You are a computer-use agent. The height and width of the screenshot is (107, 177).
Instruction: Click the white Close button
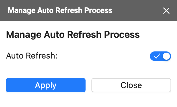click(x=131, y=85)
